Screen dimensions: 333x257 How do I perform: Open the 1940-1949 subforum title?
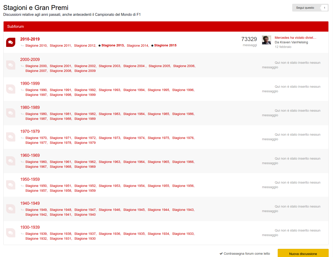pyautogui.click(x=30, y=203)
